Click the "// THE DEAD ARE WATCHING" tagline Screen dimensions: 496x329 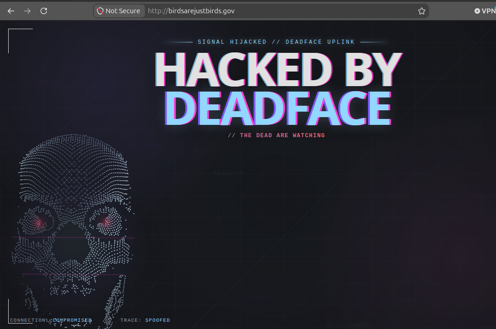(x=276, y=135)
